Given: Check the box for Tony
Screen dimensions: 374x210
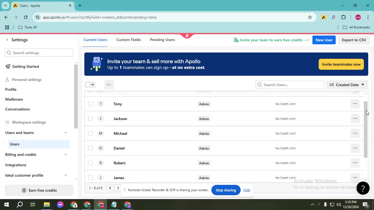Looking at the screenshot, I should click(x=91, y=104).
